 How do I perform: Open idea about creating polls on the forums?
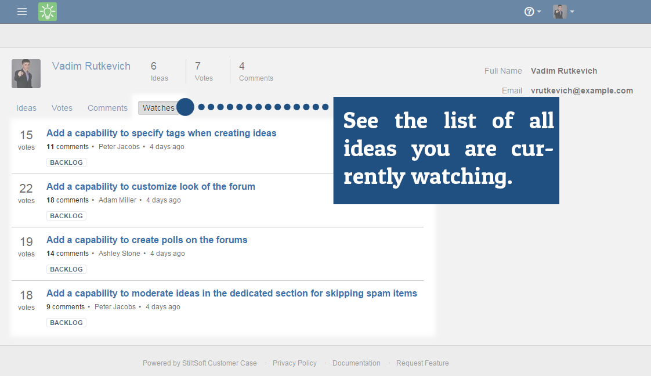click(147, 240)
